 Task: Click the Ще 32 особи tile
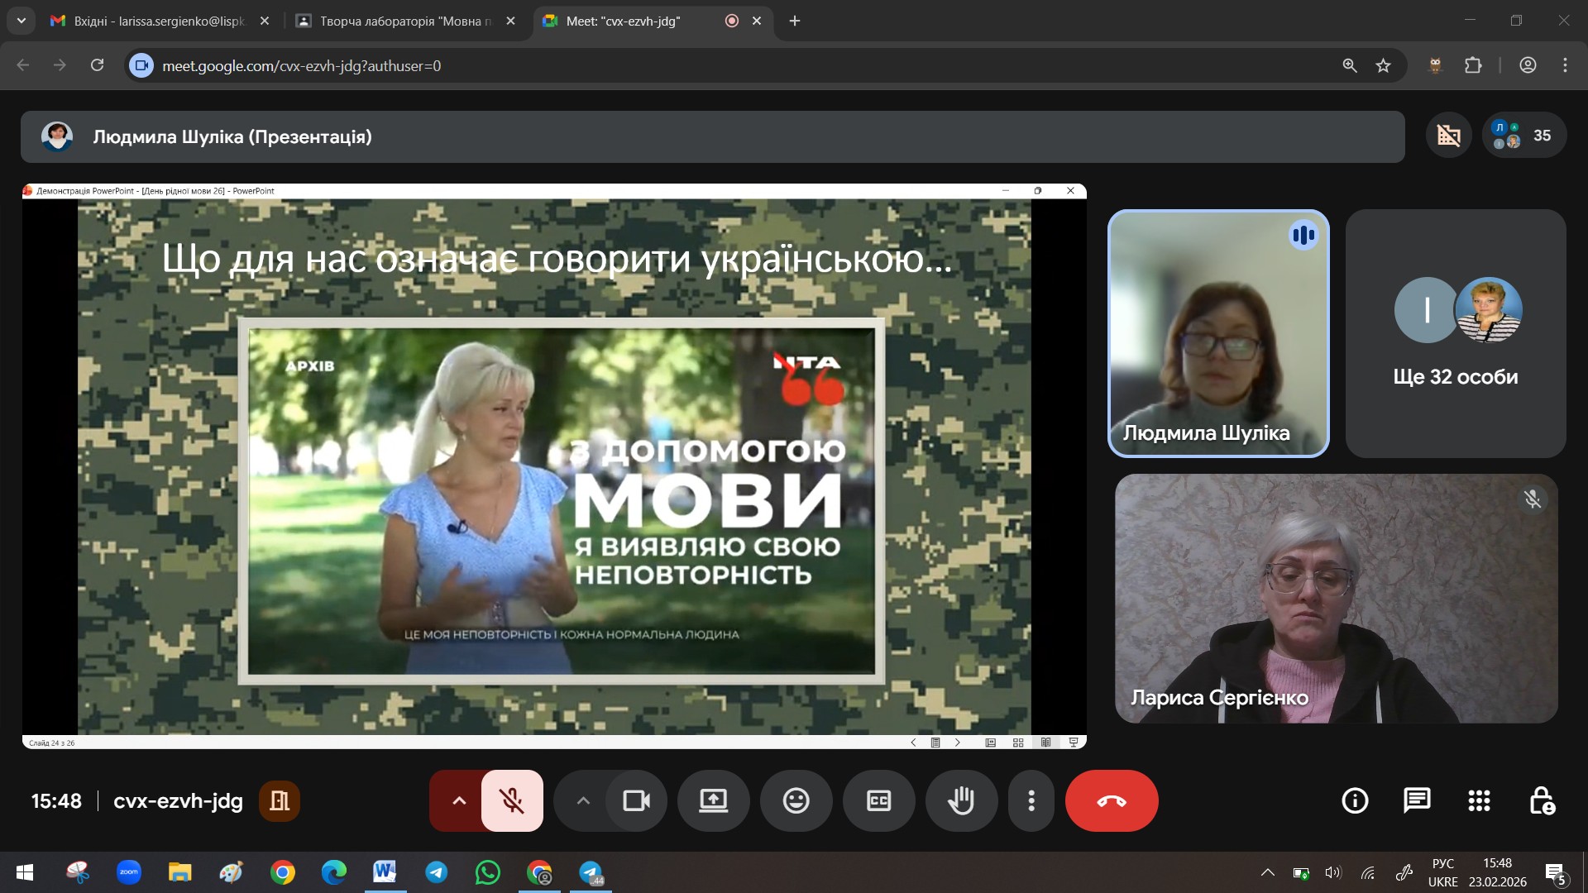[x=1455, y=333]
